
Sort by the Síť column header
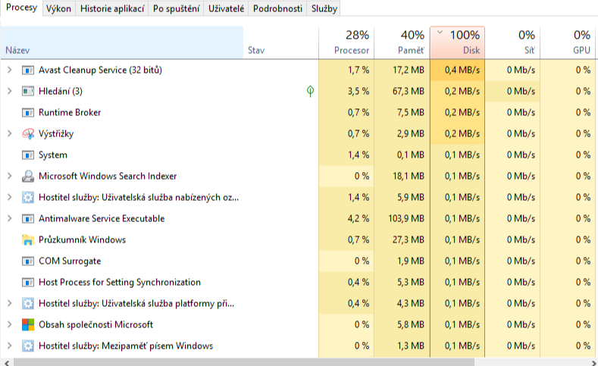(512, 42)
